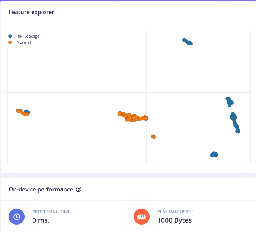The width and height of the screenshot is (256, 232).
Task: Click small orange cluster below horizontal axis
Action: pyautogui.click(x=153, y=136)
